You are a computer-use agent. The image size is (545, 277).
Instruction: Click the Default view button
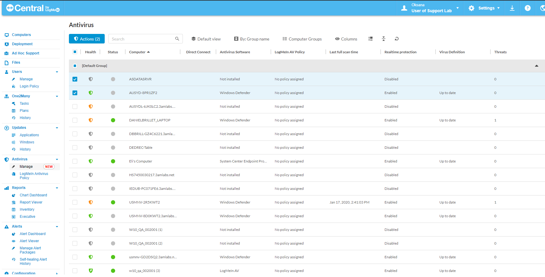206,39
